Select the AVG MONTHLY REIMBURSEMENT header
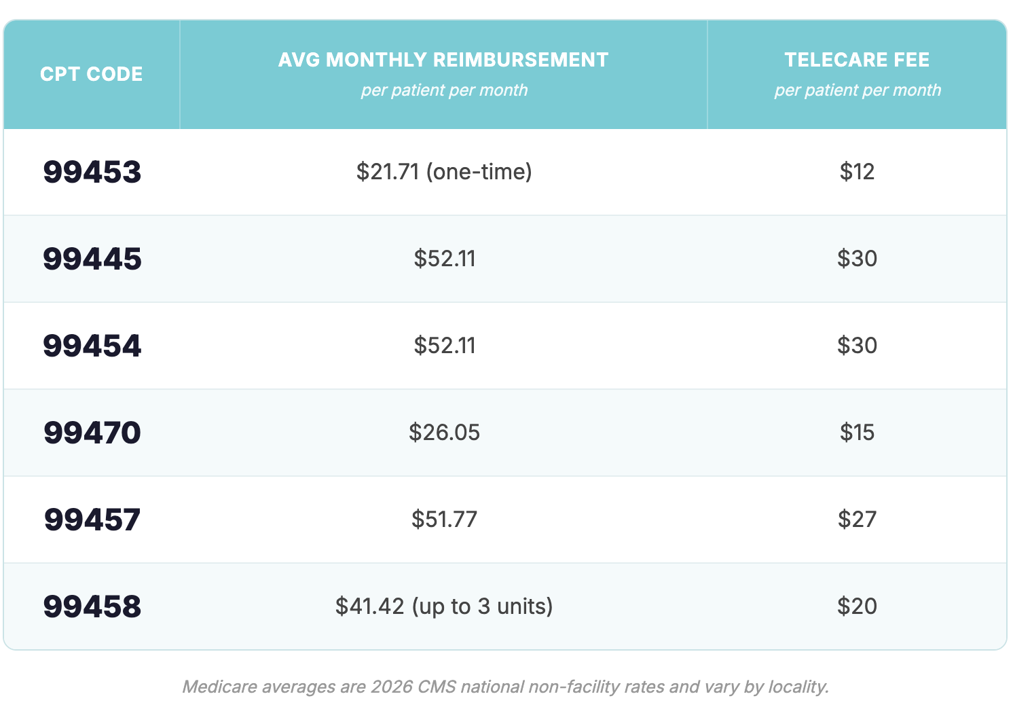 tap(443, 60)
